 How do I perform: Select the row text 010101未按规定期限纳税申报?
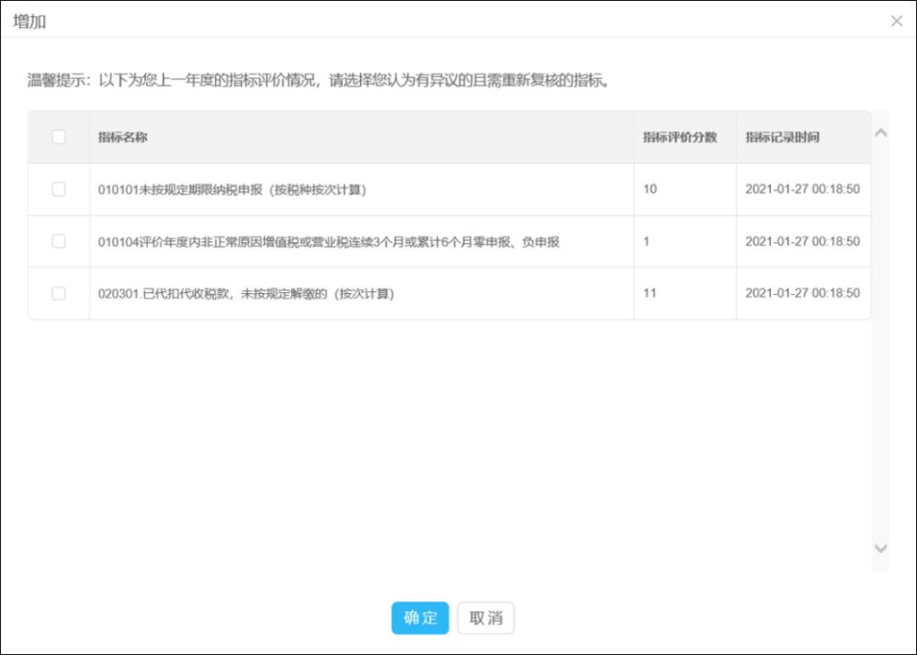click(x=233, y=189)
